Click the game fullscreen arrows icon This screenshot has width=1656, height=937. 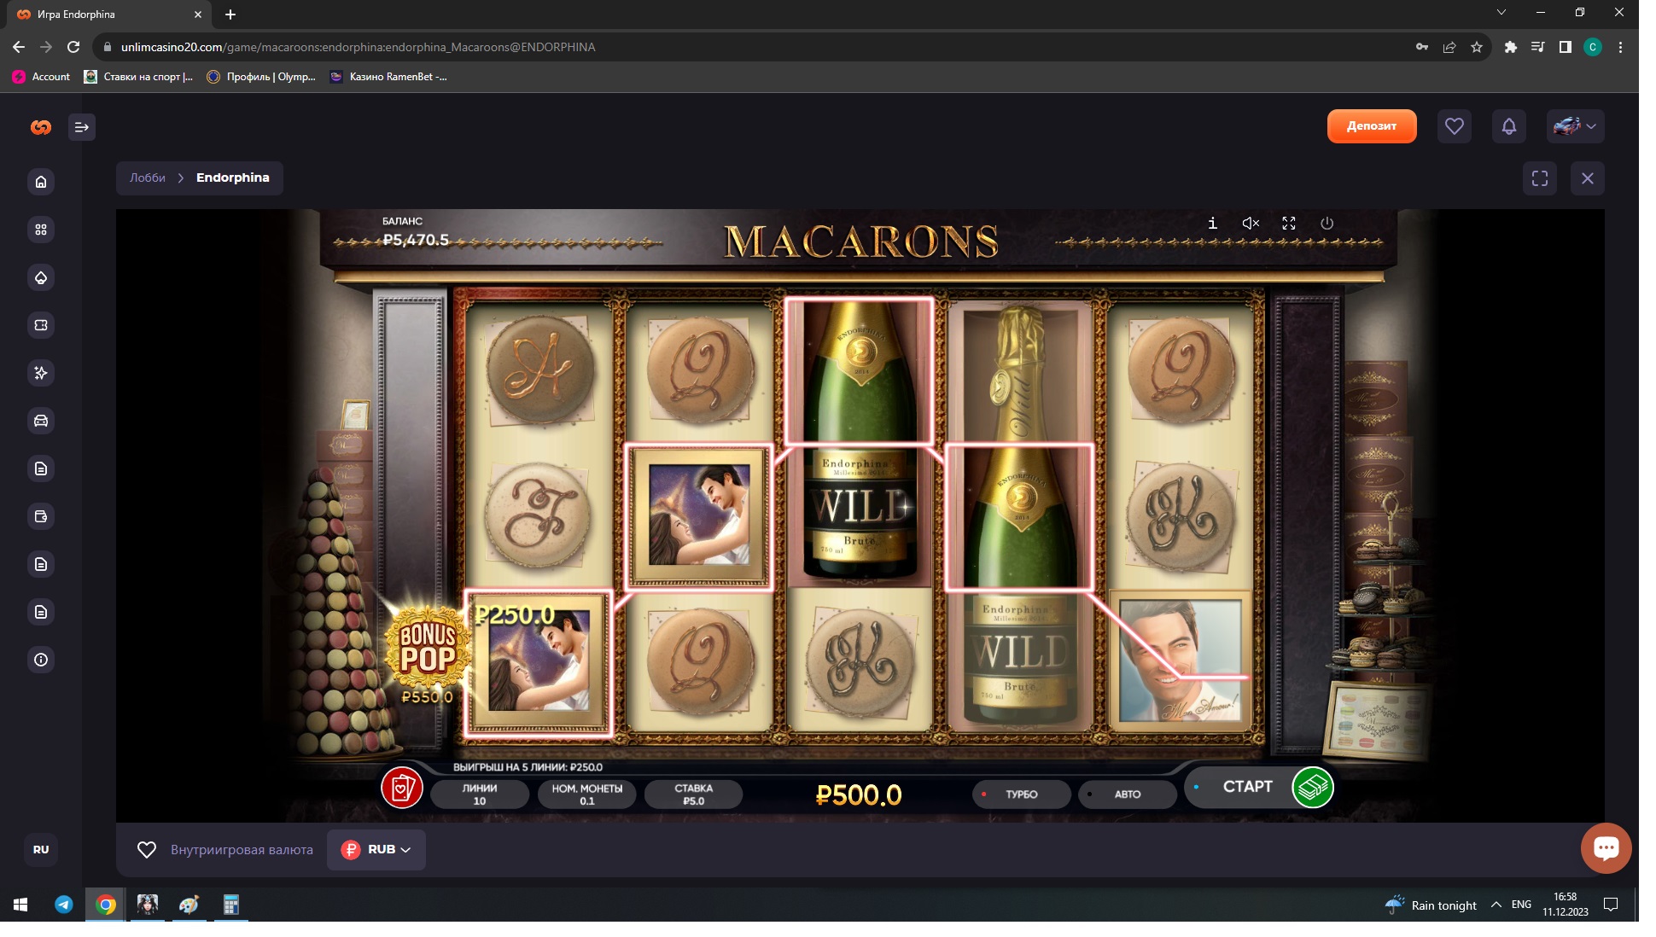(1289, 223)
